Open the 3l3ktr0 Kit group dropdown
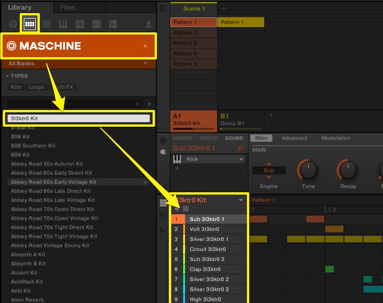This screenshot has height=303, width=383. 241,200
